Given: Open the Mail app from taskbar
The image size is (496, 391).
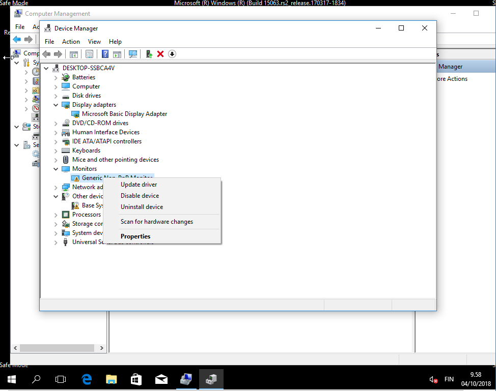Looking at the screenshot, I should pyautogui.click(x=161, y=379).
